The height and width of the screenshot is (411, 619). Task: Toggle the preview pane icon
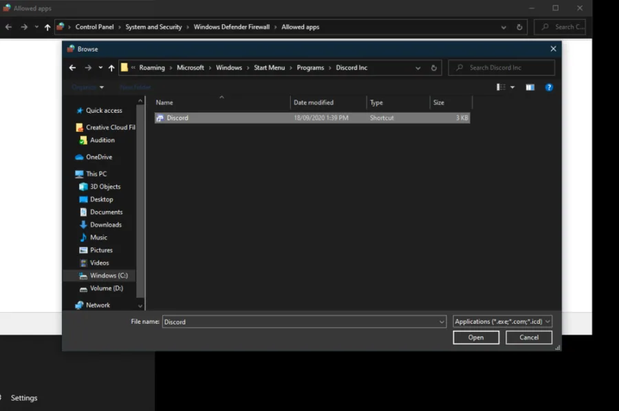click(530, 87)
